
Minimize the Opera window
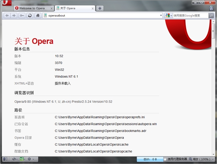click(x=195, y=2)
